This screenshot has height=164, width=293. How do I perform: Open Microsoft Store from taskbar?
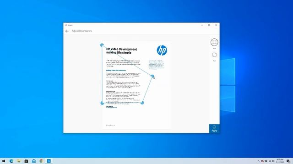tap(27, 161)
